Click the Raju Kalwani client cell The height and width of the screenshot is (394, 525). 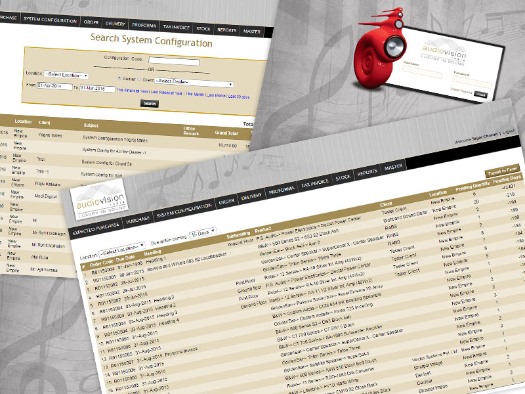47,184
